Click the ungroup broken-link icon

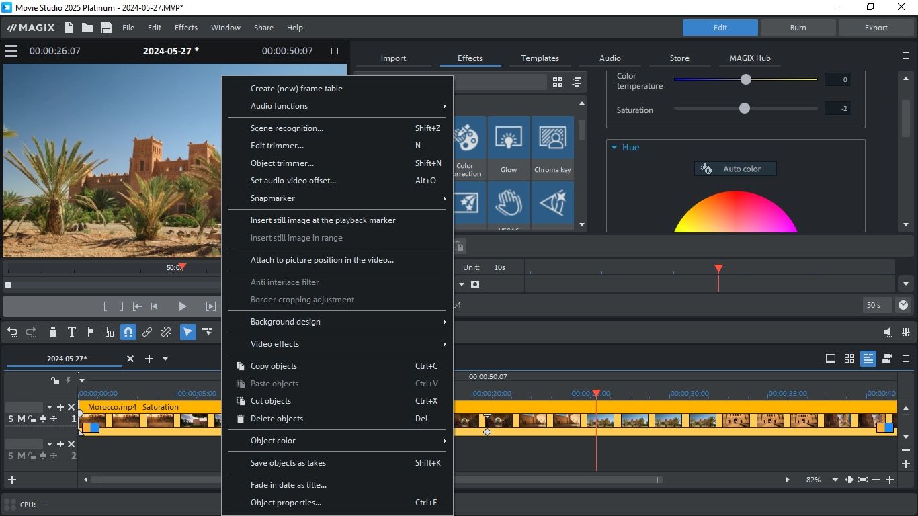point(166,332)
